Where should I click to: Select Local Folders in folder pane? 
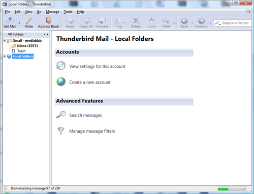point(23,56)
